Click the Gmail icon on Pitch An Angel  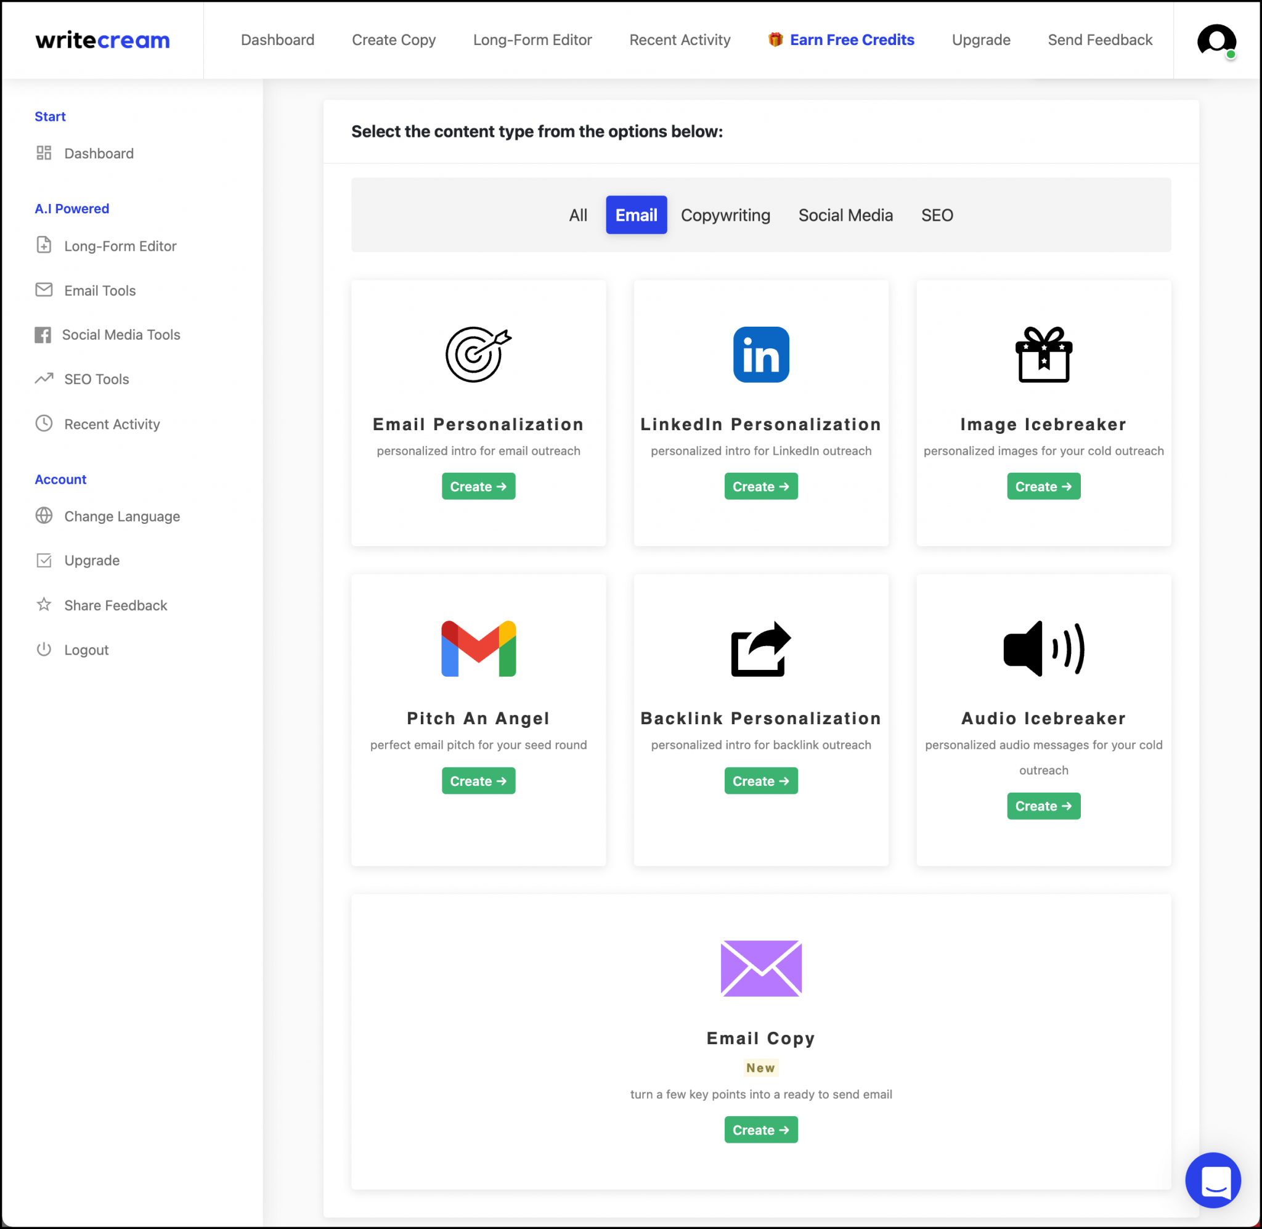[x=478, y=649]
